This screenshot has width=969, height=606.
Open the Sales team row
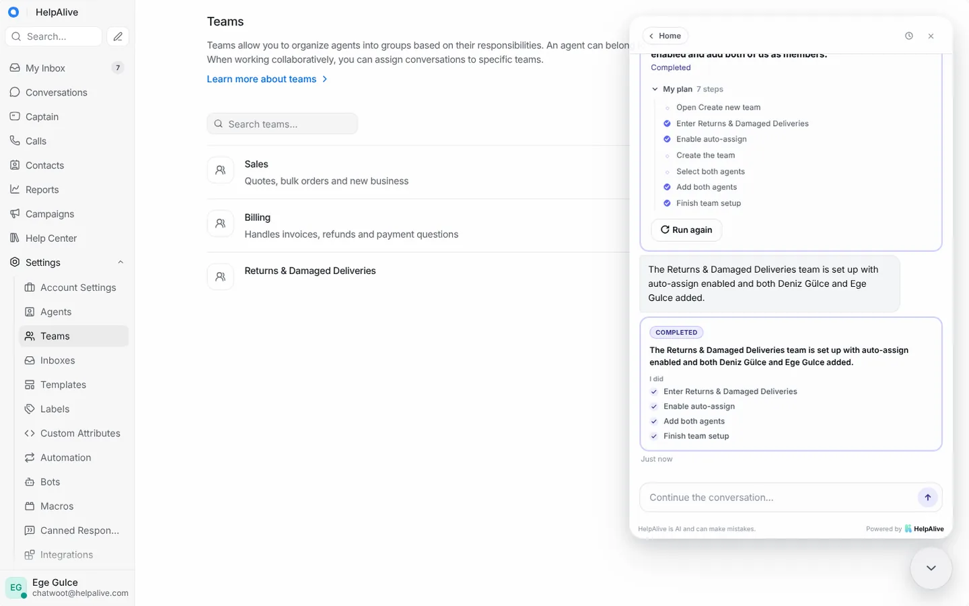coord(419,172)
